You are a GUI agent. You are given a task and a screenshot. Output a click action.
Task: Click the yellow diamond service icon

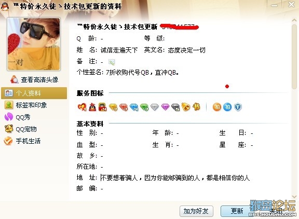(x=113, y=107)
